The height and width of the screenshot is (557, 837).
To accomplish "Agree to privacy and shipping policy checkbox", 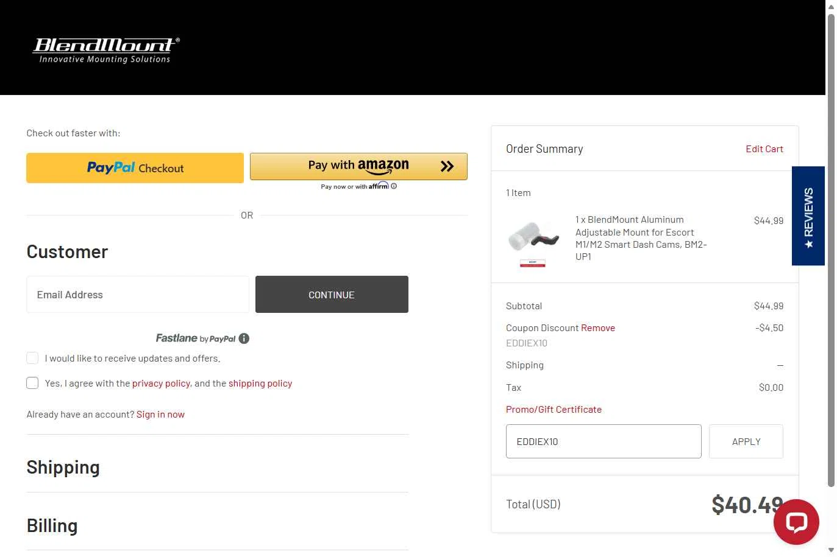I will point(32,383).
